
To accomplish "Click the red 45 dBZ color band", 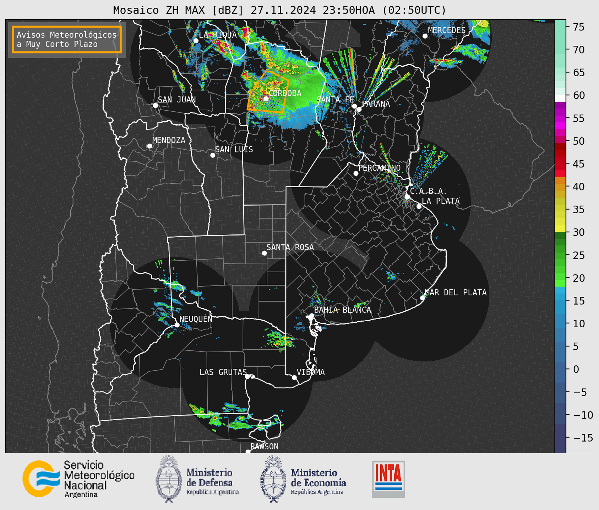I will tap(560, 164).
